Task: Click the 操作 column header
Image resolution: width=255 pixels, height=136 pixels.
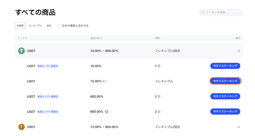Action: tap(238, 38)
